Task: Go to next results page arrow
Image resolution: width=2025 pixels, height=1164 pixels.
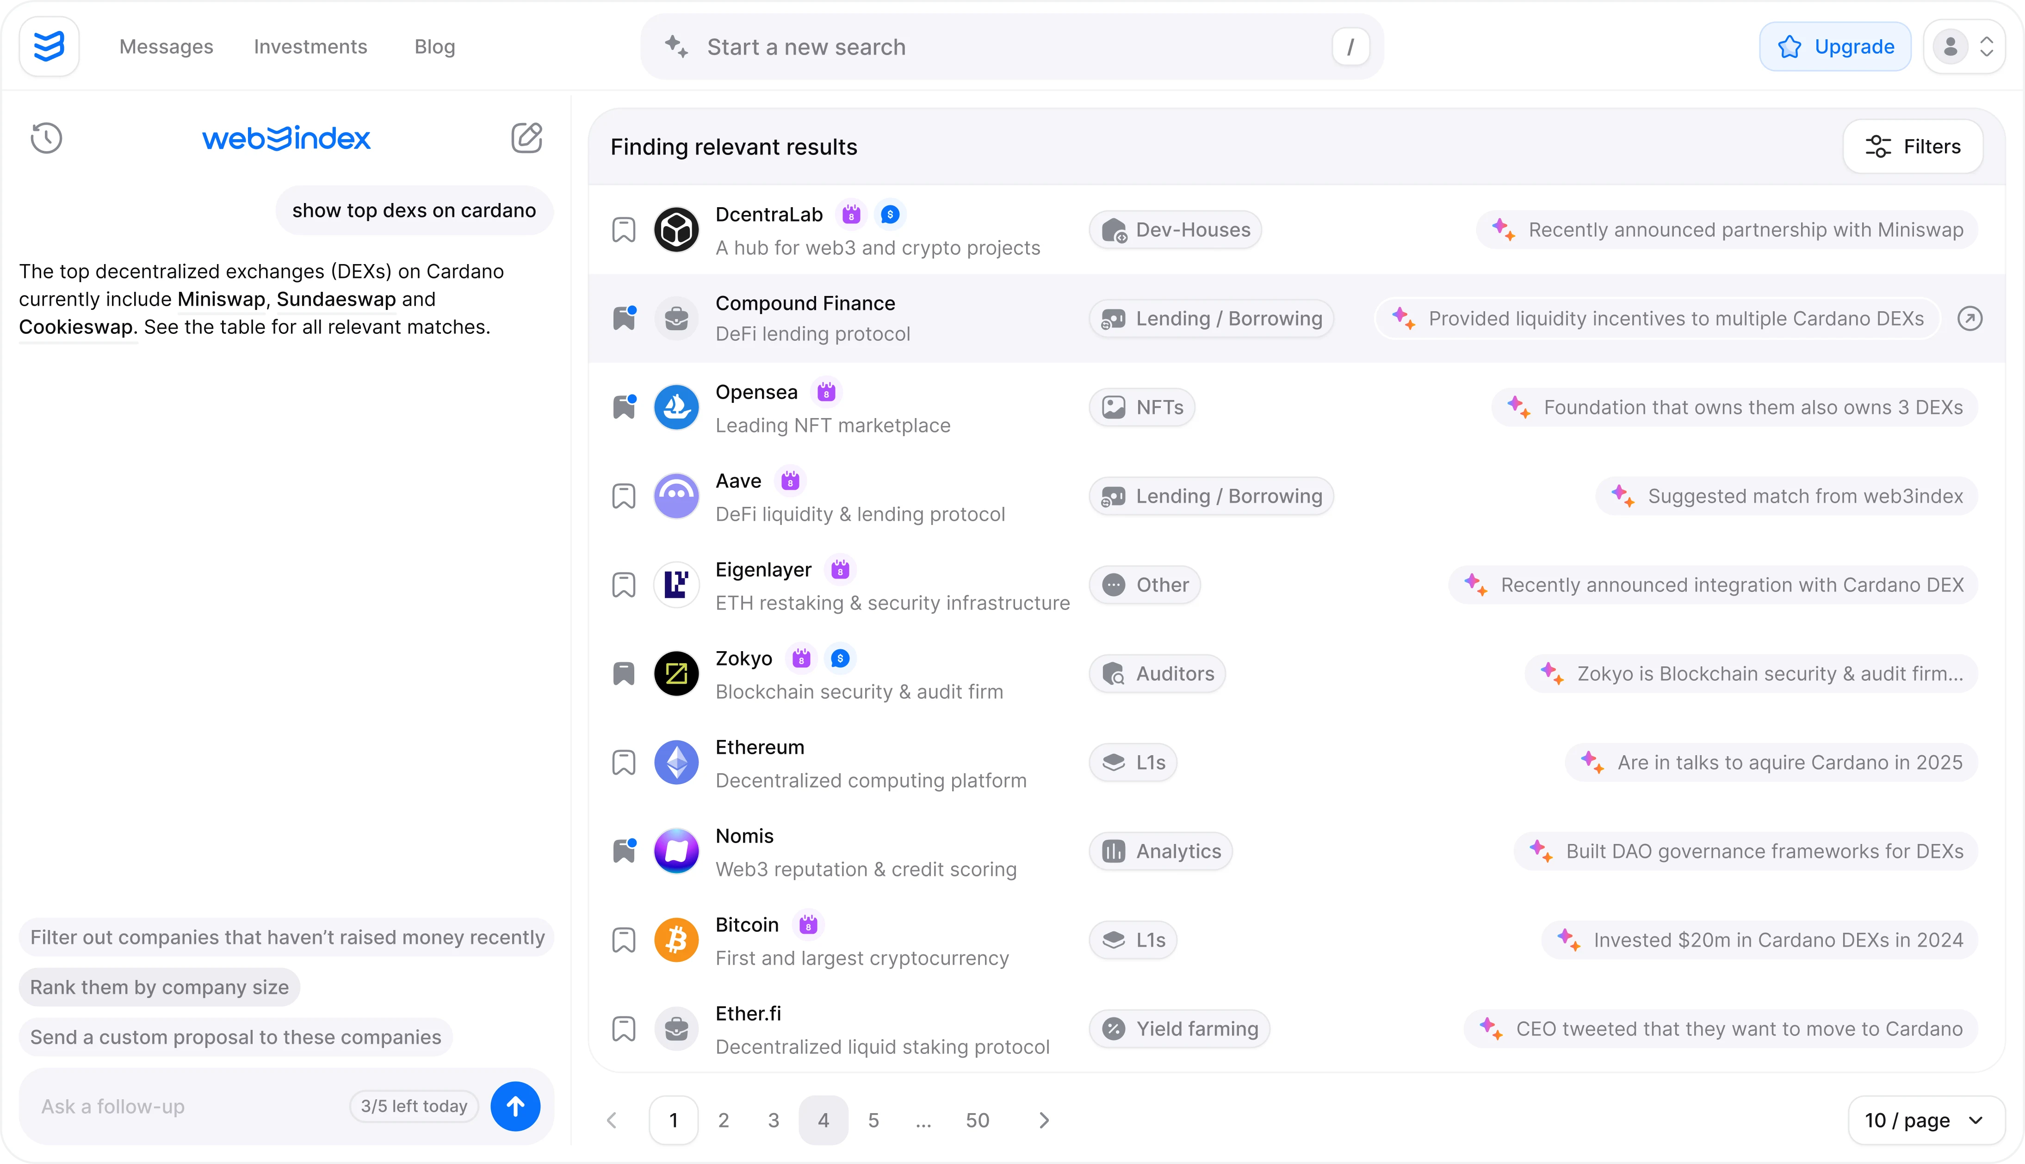Action: coord(1044,1120)
